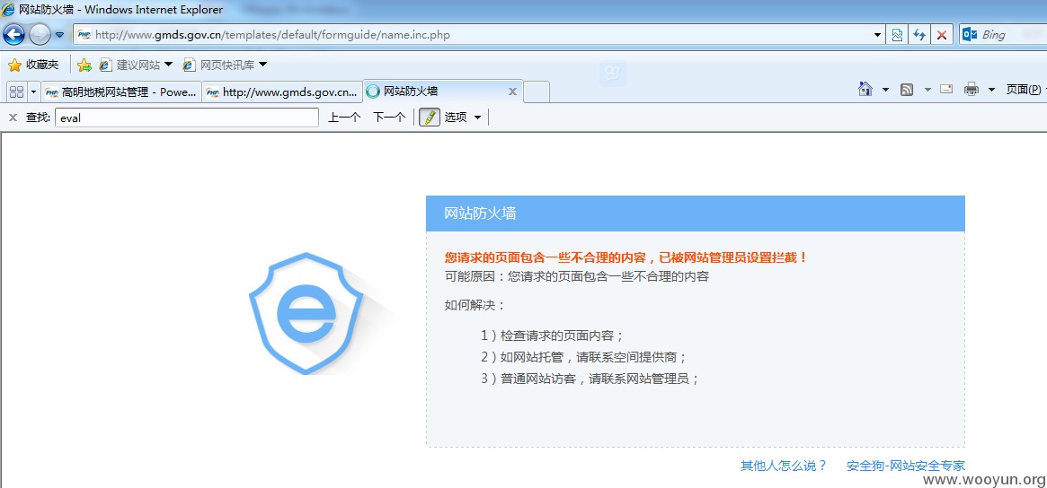Open the 页面(P) Page menu
The width and height of the screenshot is (1047, 488).
(1024, 90)
